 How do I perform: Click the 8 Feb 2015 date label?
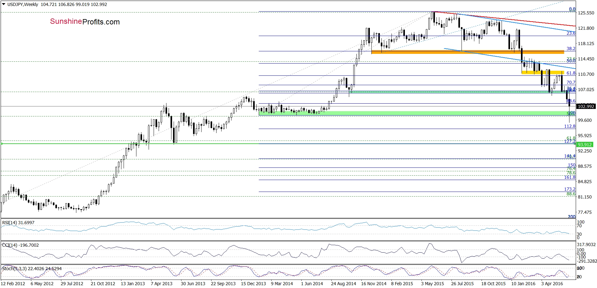pos(402,284)
